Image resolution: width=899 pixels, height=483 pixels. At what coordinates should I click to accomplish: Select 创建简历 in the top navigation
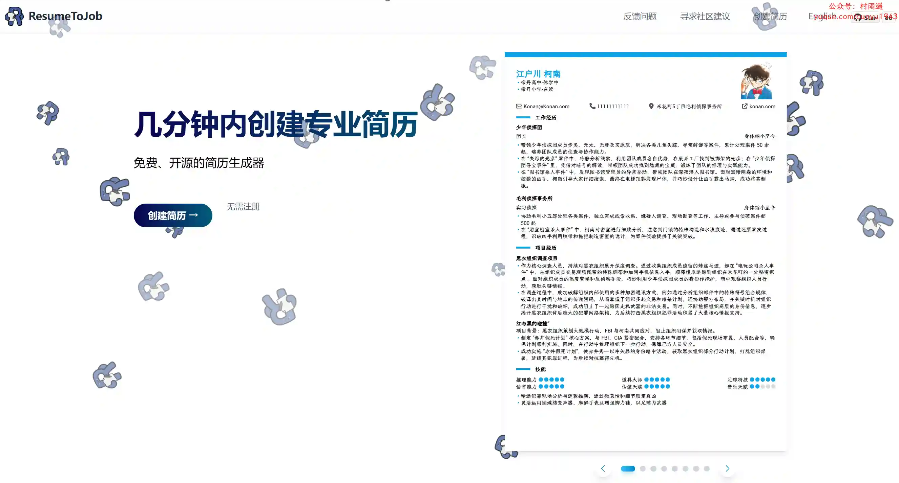pos(770,16)
